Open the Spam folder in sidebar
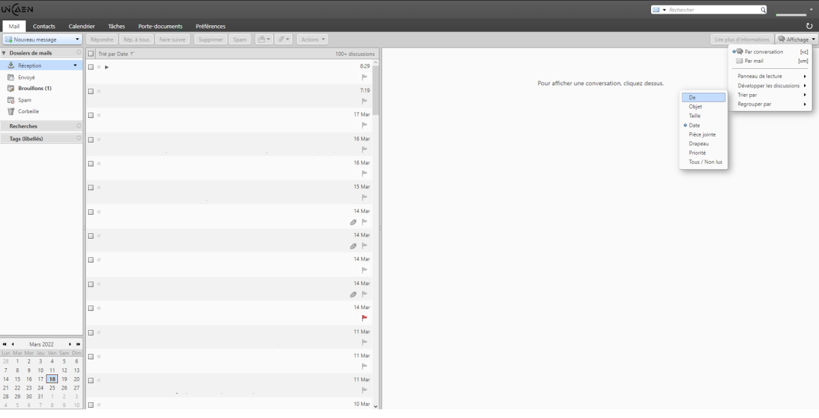Image resolution: width=819 pixels, height=418 pixels. click(25, 100)
